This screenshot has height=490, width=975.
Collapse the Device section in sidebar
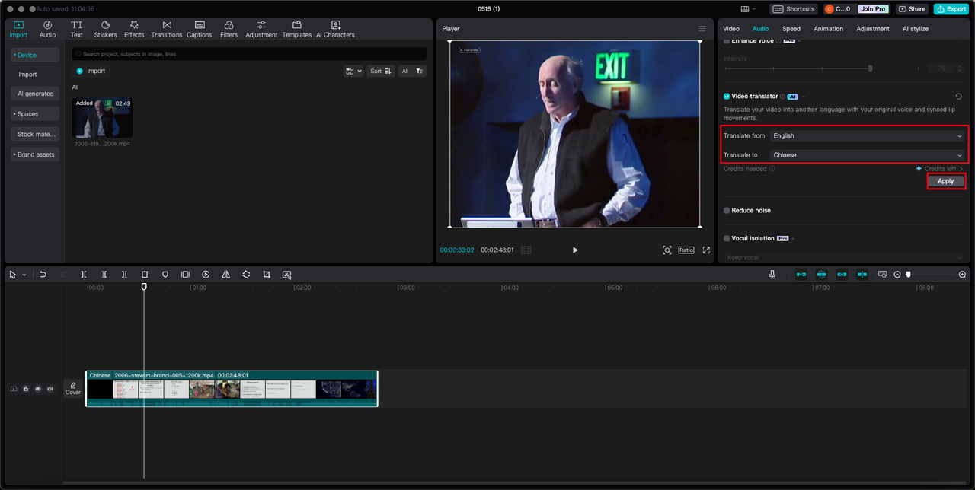(35, 55)
